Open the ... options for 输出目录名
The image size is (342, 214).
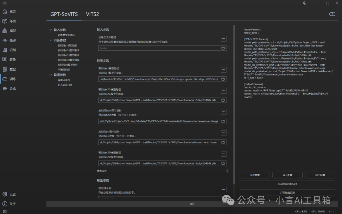point(224,189)
